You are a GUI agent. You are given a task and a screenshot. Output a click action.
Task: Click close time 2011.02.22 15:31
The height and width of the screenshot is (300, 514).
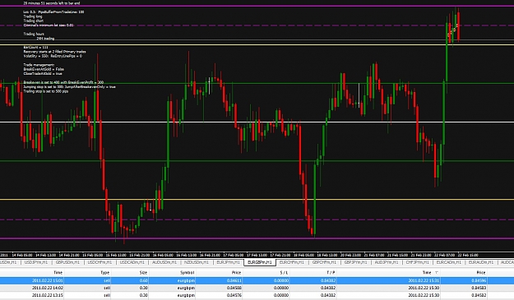coord(424,280)
